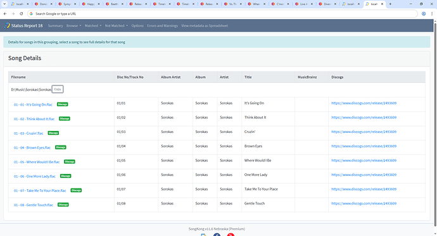Viewport: 437px width, 236px height.
Task: Switch to the Happy tab
Action: click(x=89, y=4)
